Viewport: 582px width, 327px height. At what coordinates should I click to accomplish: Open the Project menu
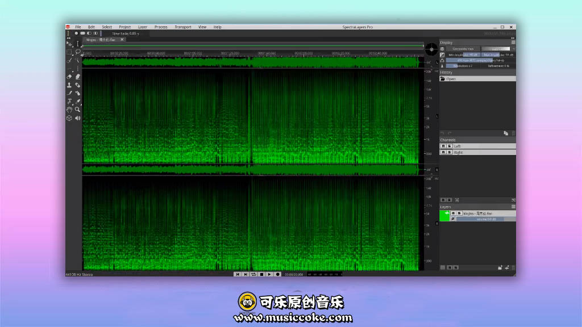pos(124,27)
